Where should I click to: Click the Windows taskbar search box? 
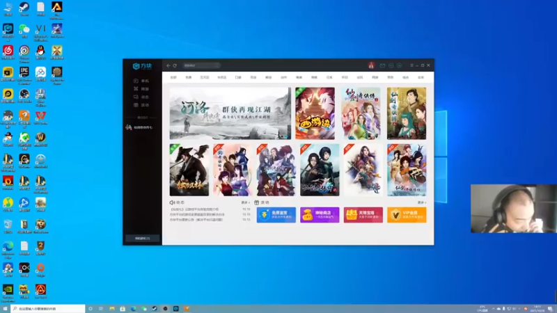coord(48,309)
